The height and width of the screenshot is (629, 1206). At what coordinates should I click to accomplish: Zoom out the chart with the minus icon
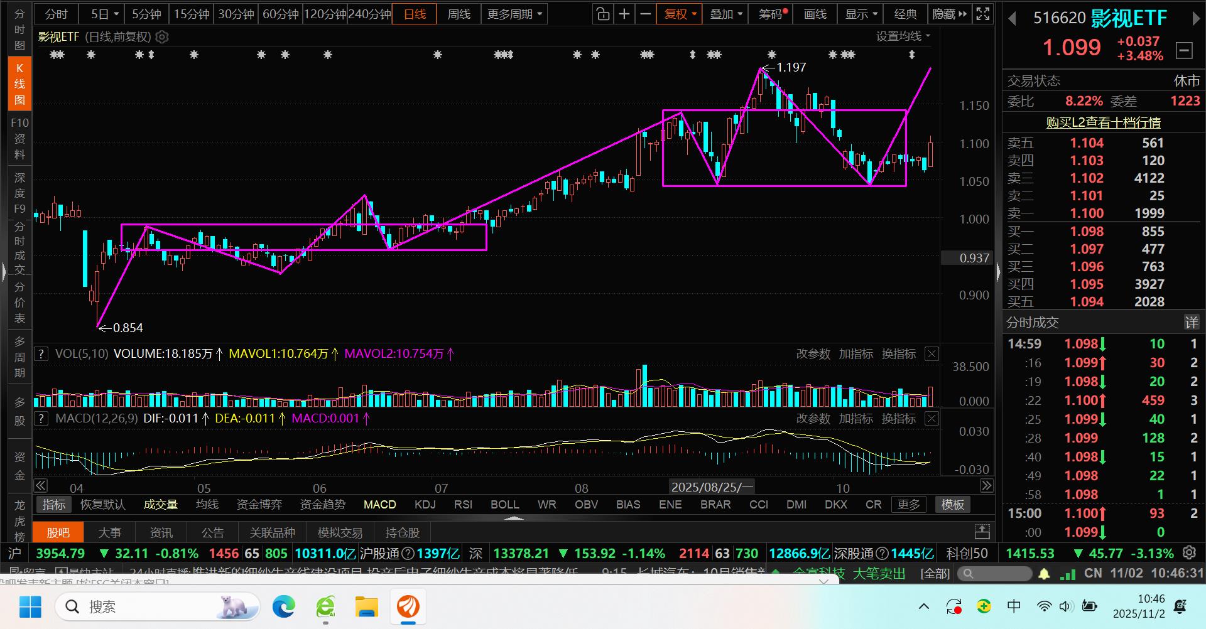click(645, 14)
